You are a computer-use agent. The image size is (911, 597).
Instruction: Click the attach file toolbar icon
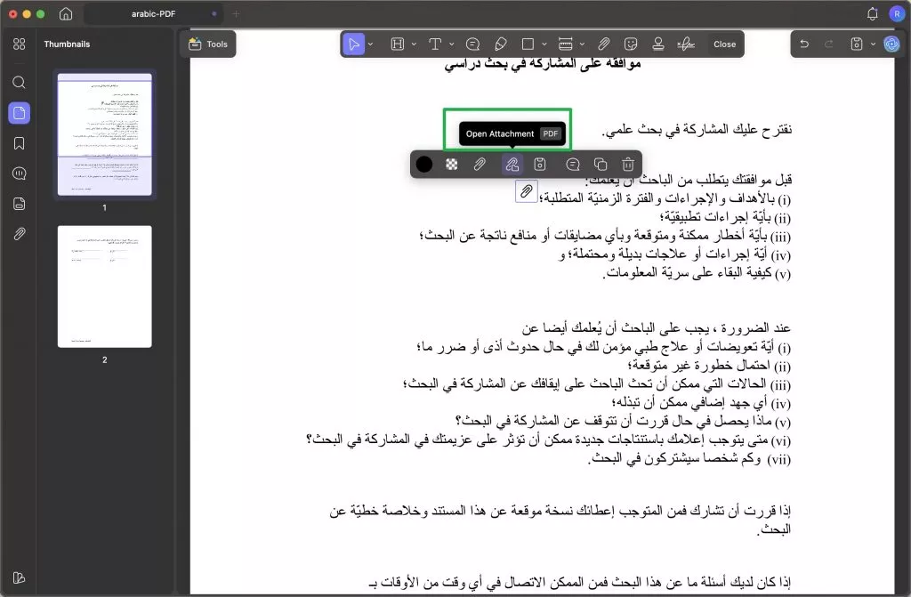pyautogui.click(x=604, y=44)
